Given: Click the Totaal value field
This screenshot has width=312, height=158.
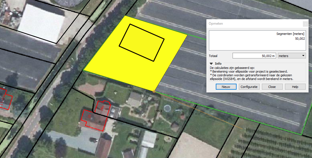Looking at the screenshot, I should click(x=254, y=56).
